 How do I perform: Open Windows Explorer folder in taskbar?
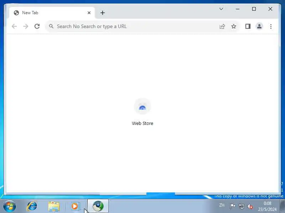point(54,207)
